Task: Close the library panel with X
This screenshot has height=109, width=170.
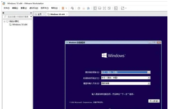Action: coord(31,13)
